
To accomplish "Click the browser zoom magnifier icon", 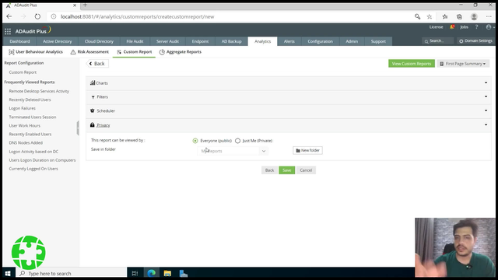I will (x=417, y=16).
